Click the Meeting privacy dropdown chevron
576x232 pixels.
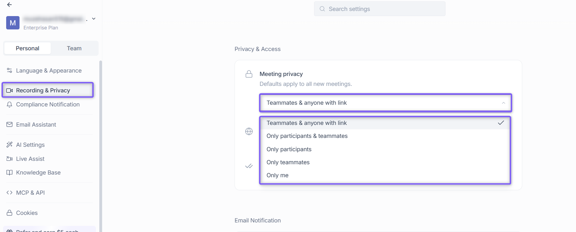pyautogui.click(x=503, y=103)
